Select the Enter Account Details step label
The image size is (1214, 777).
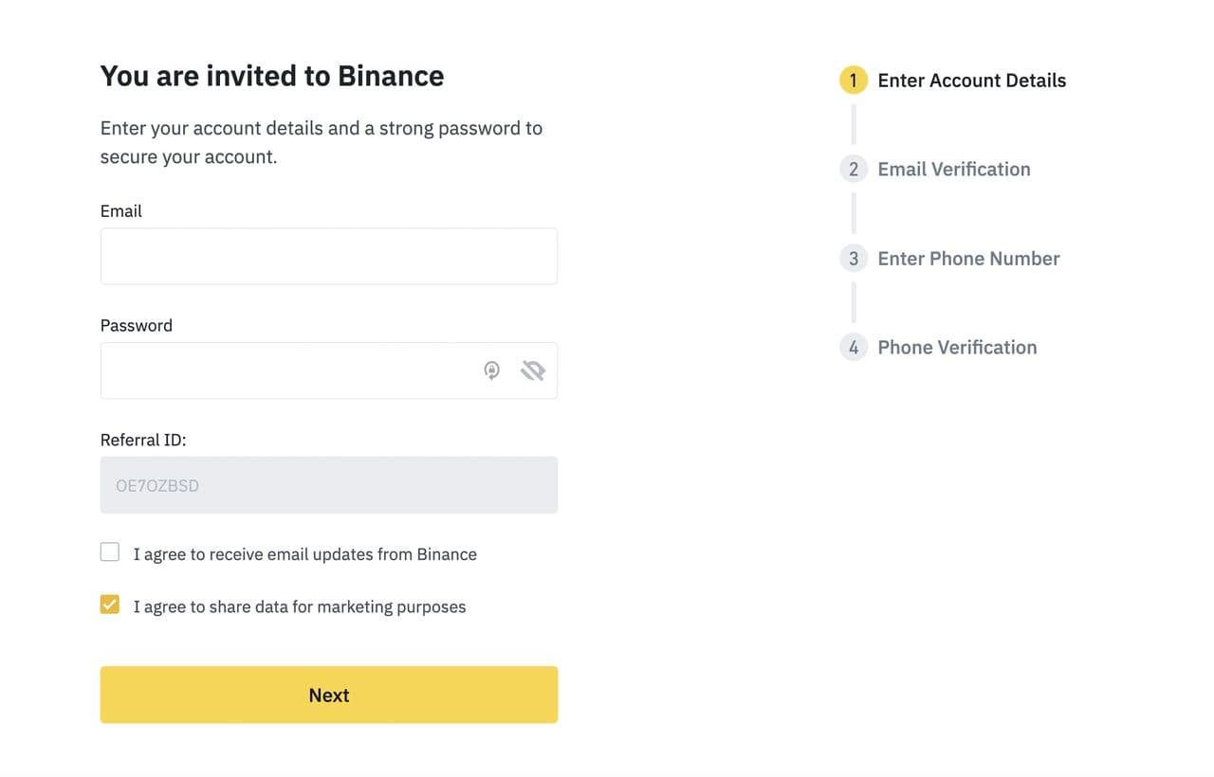coord(971,81)
